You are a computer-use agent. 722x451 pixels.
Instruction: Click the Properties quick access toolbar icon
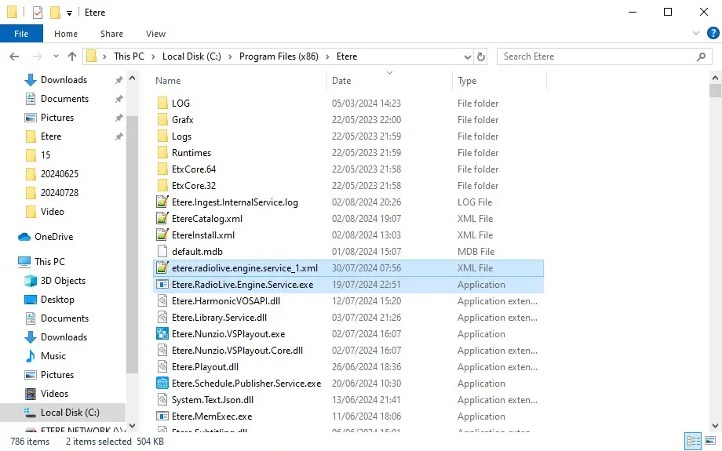[38, 13]
